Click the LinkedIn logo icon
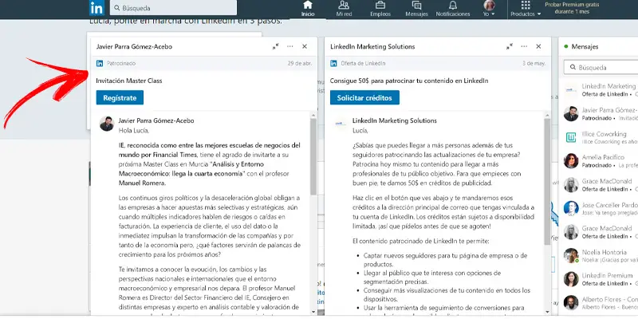638x319 pixels. click(x=96, y=7)
